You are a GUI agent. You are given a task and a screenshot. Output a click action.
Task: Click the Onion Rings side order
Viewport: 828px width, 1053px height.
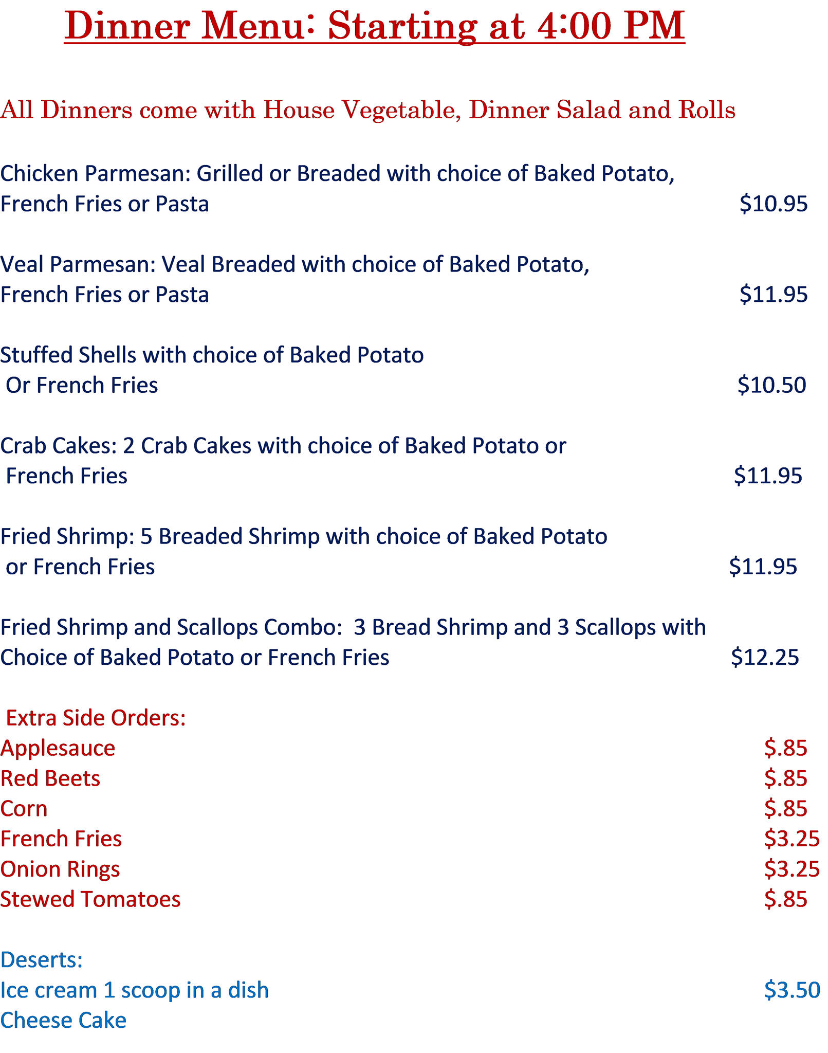60,869
